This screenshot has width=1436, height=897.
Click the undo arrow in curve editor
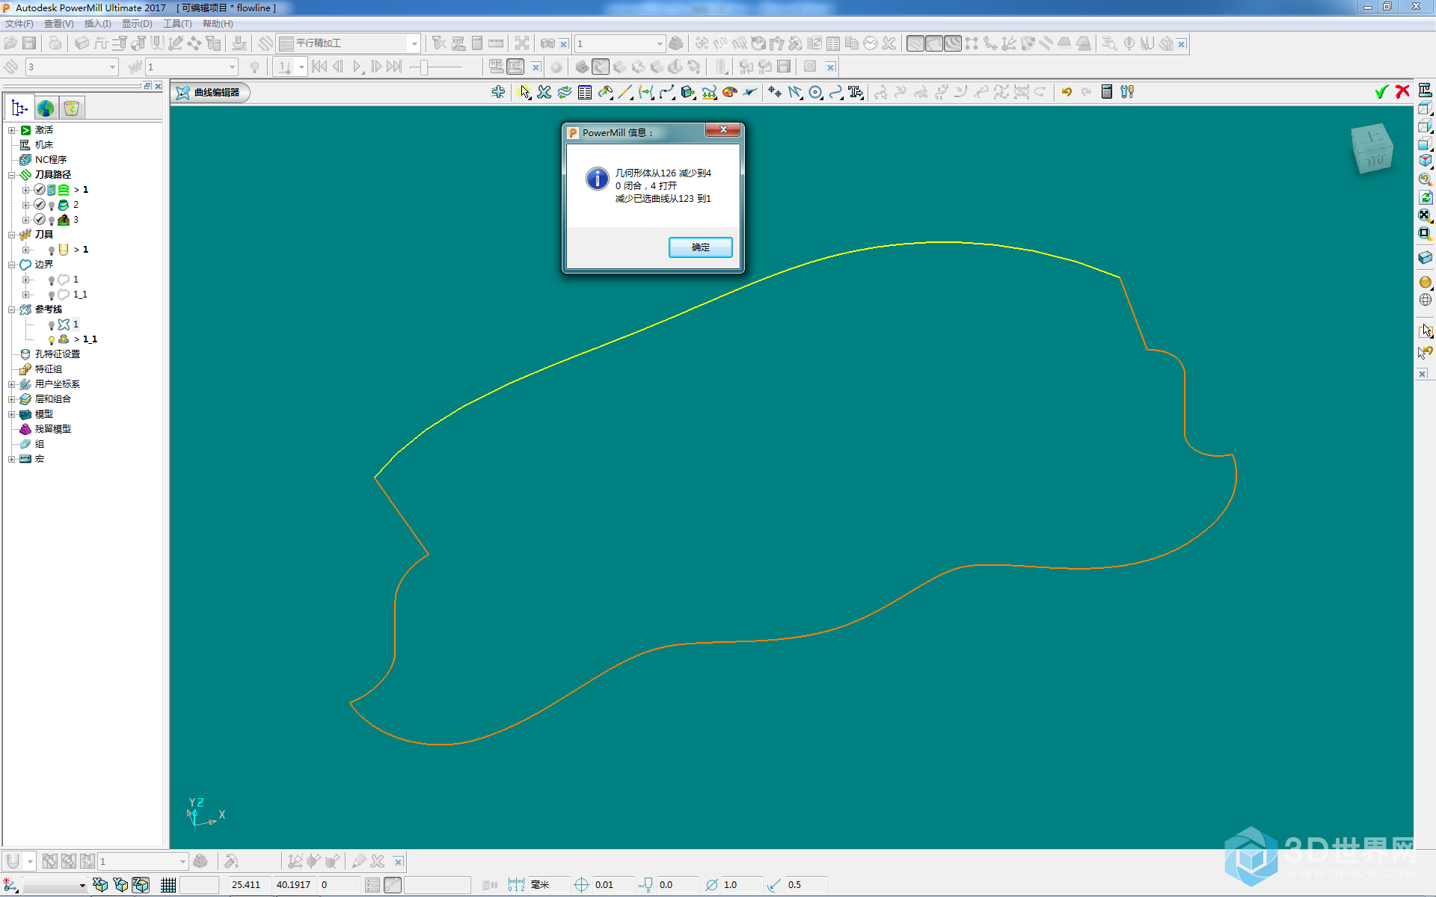click(1067, 92)
